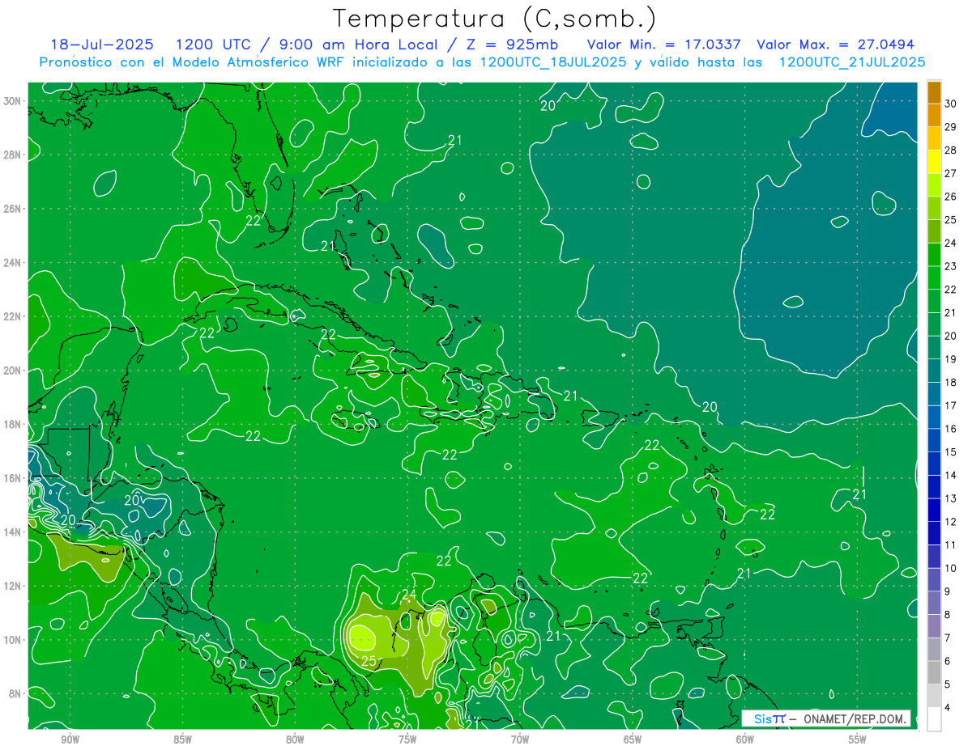
Task: Click the "8N" latitude axis label
Action: click(15, 693)
